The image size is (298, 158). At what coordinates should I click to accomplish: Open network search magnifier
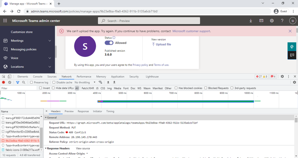[24, 82]
